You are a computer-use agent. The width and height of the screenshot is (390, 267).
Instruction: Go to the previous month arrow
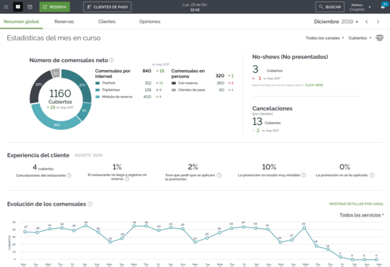366,22
